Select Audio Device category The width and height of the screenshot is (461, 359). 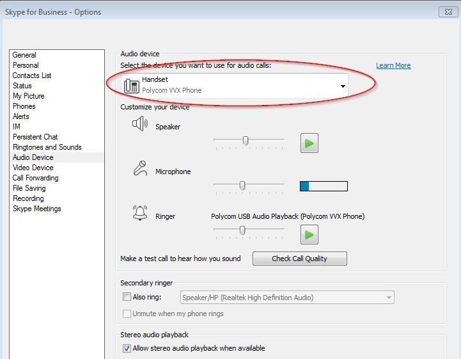coord(33,157)
